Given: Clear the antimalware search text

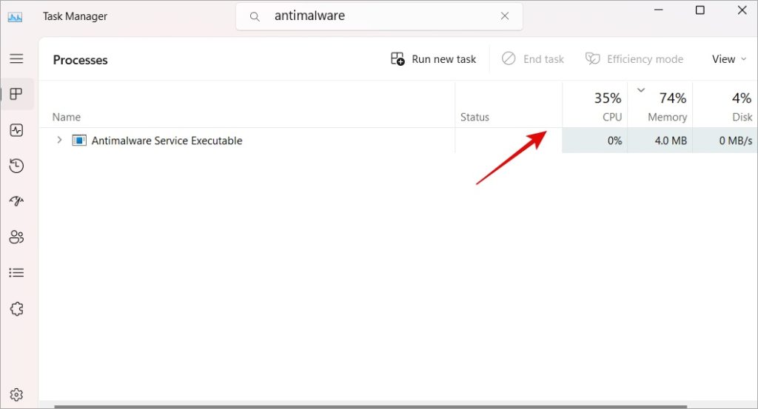Looking at the screenshot, I should (505, 16).
